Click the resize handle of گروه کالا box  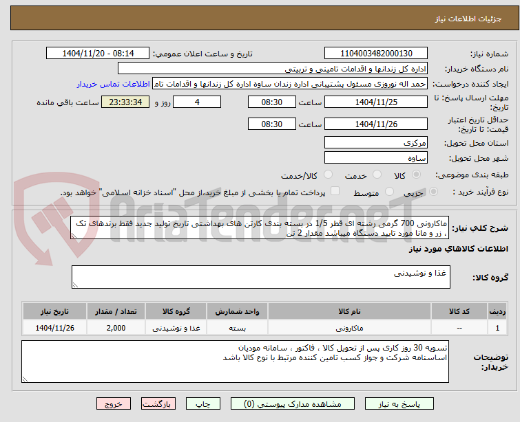(x=75, y=285)
